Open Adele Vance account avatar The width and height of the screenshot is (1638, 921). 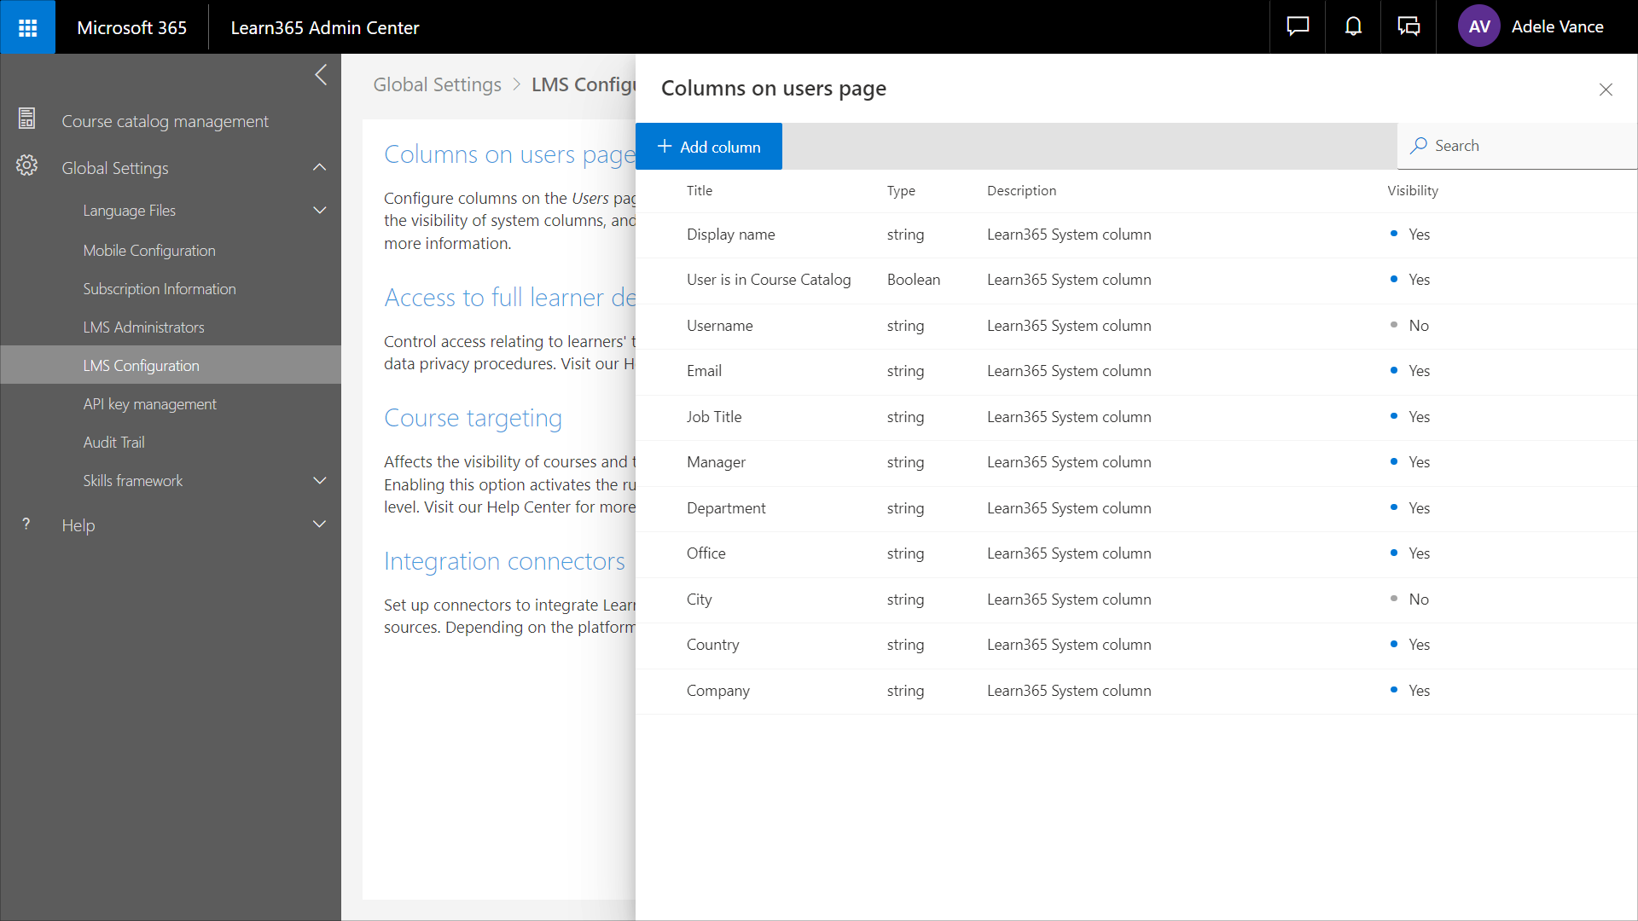[x=1479, y=26]
